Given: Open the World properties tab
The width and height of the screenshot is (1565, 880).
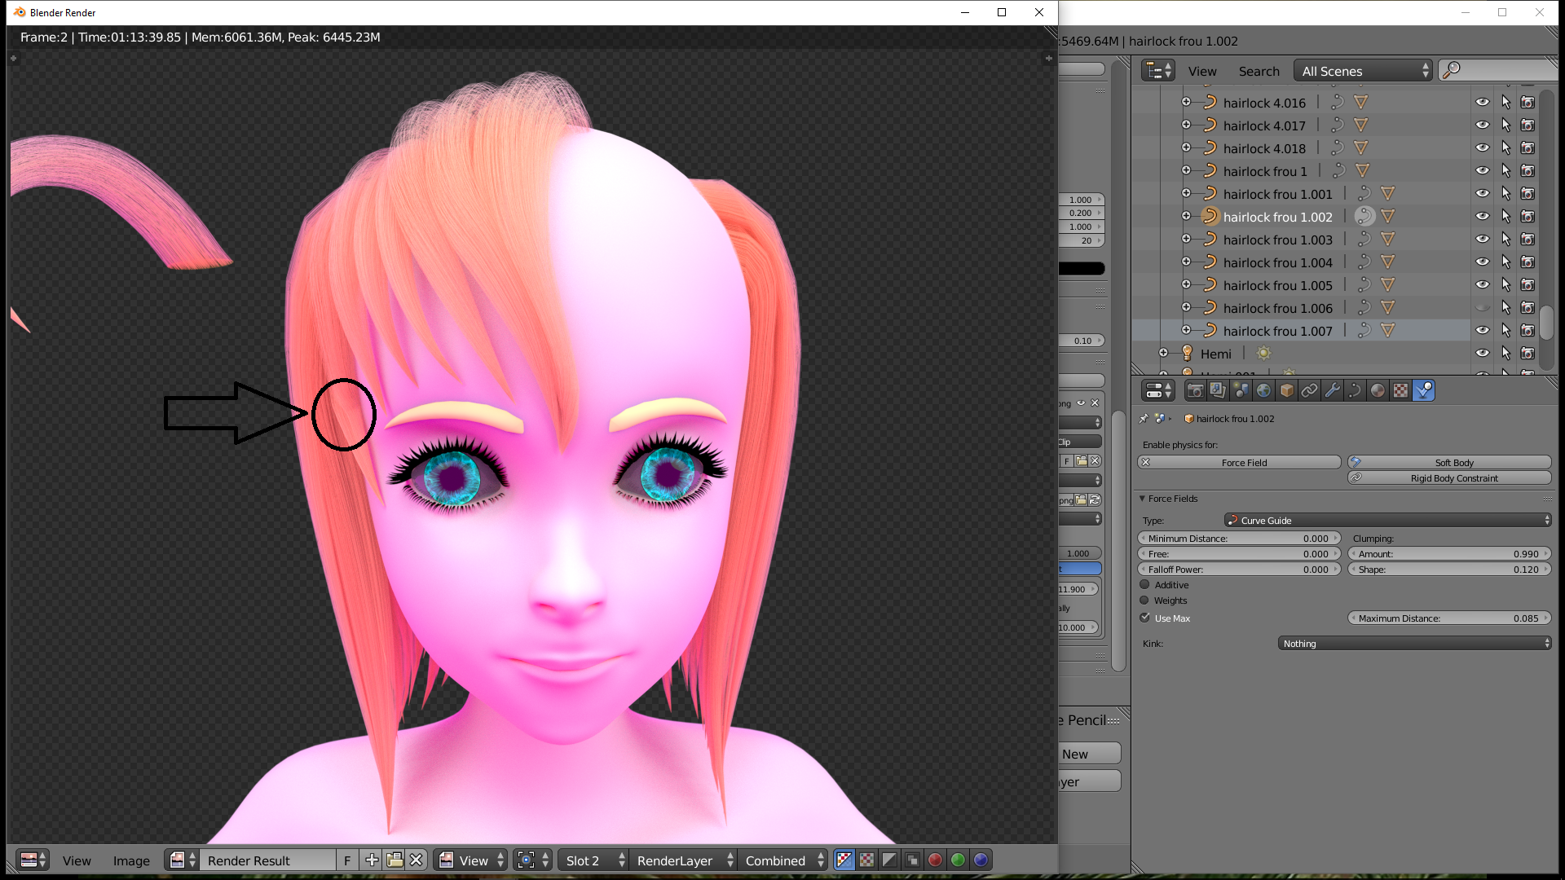Looking at the screenshot, I should (x=1264, y=390).
